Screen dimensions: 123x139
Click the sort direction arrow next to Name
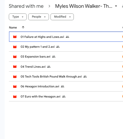coord(23,27)
